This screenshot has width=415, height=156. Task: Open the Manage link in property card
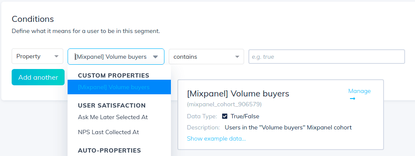tap(359, 91)
